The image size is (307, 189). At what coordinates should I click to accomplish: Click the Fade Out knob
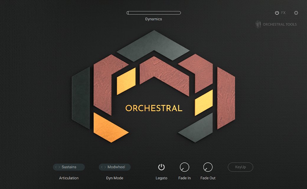(x=208, y=167)
